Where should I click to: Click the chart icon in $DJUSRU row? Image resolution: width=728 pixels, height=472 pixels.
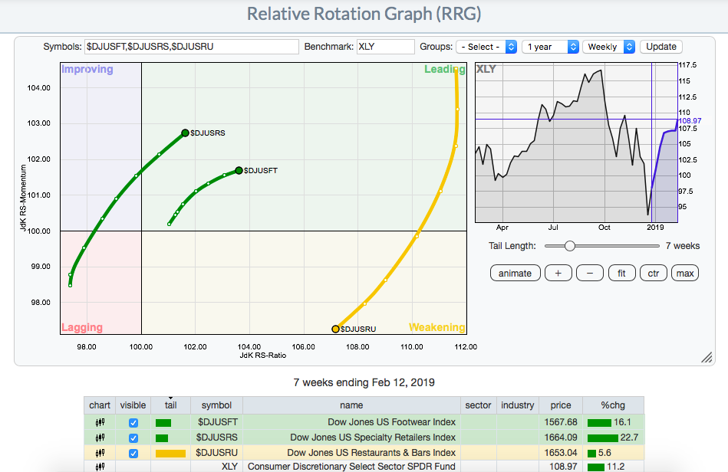pos(100,453)
